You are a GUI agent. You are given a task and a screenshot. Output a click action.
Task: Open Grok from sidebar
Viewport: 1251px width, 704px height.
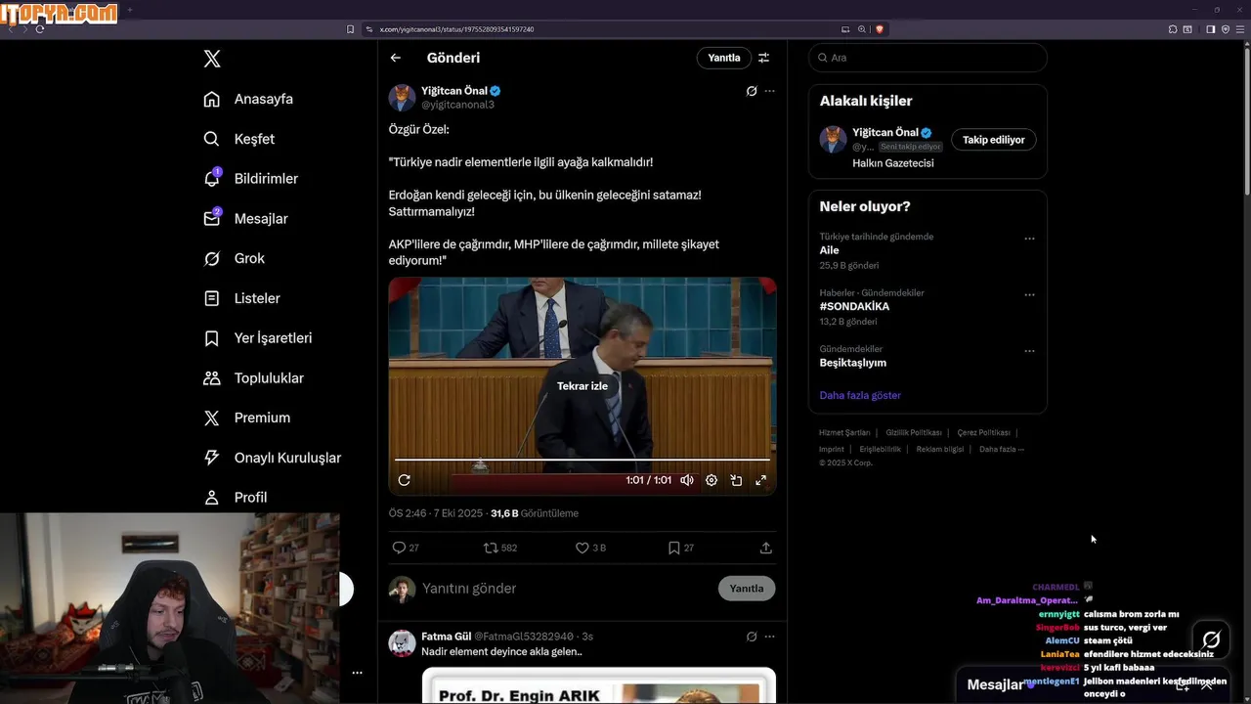coord(234,258)
